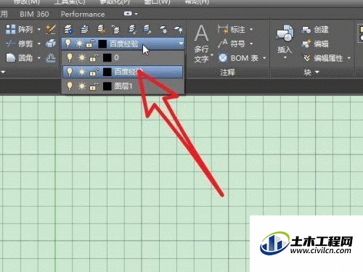Expand the 块 panel title arrow
The image size is (363, 272).
[x=317, y=72]
